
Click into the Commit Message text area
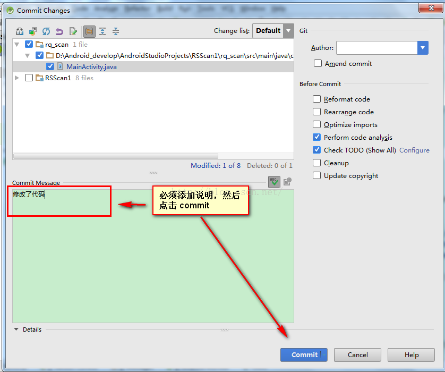(153, 256)
